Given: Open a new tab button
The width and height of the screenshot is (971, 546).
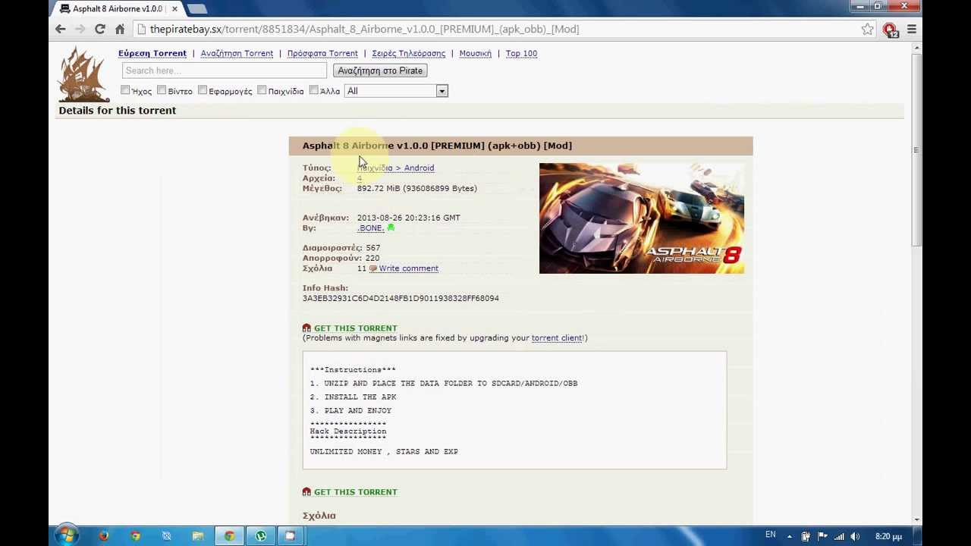Looking at the screenshot, I should (x=196, y=8).
